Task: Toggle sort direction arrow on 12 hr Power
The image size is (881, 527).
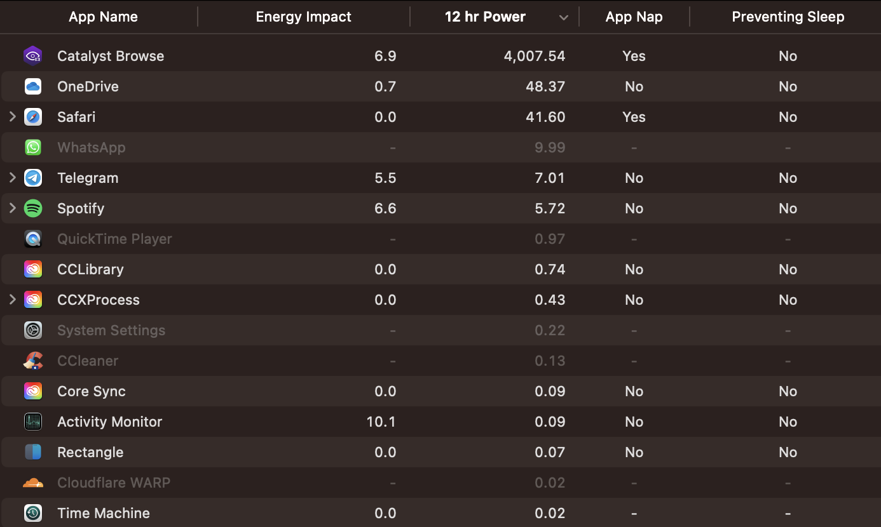Action: (564, 18)
